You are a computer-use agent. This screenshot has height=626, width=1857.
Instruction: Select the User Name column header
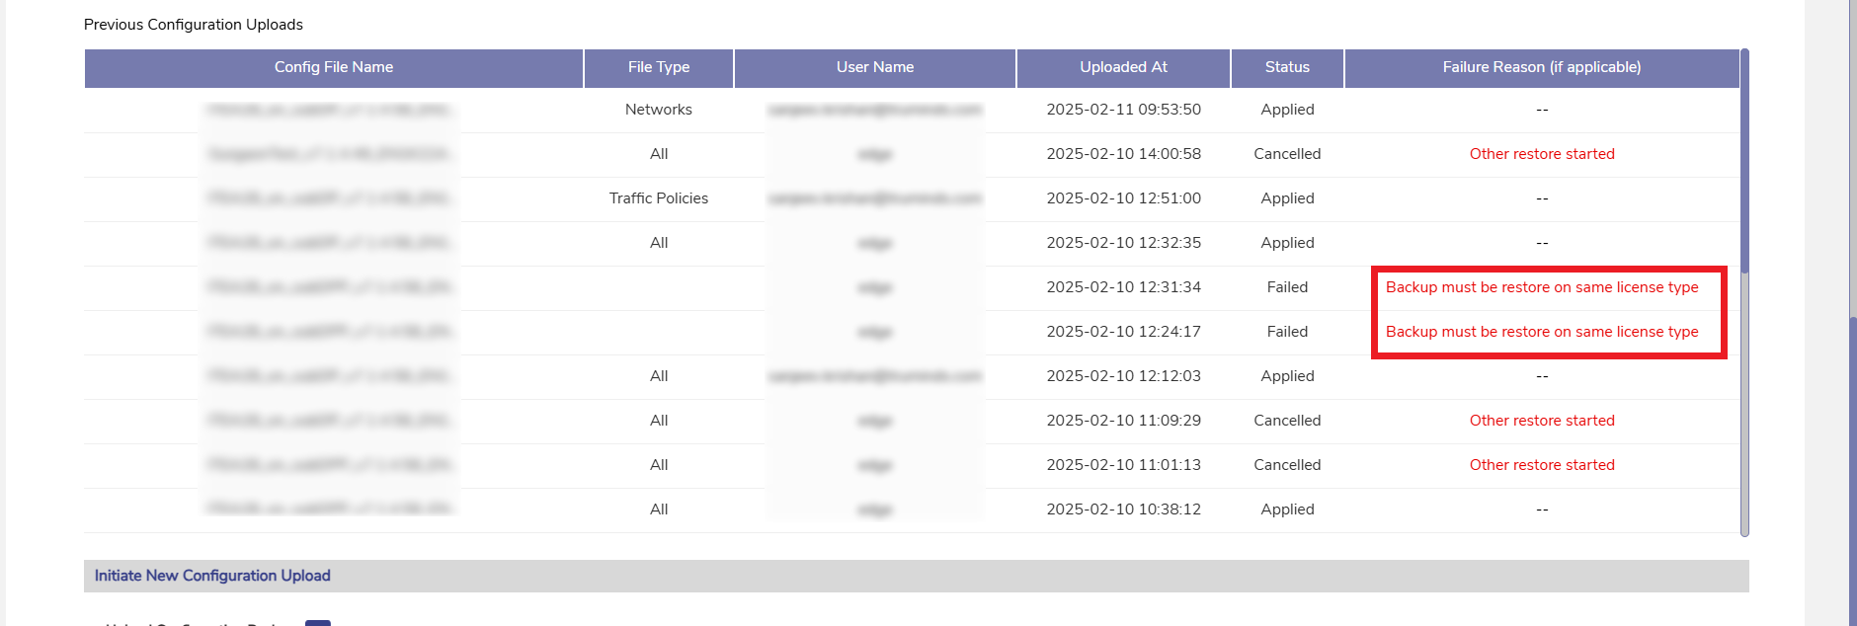[875, 67]
